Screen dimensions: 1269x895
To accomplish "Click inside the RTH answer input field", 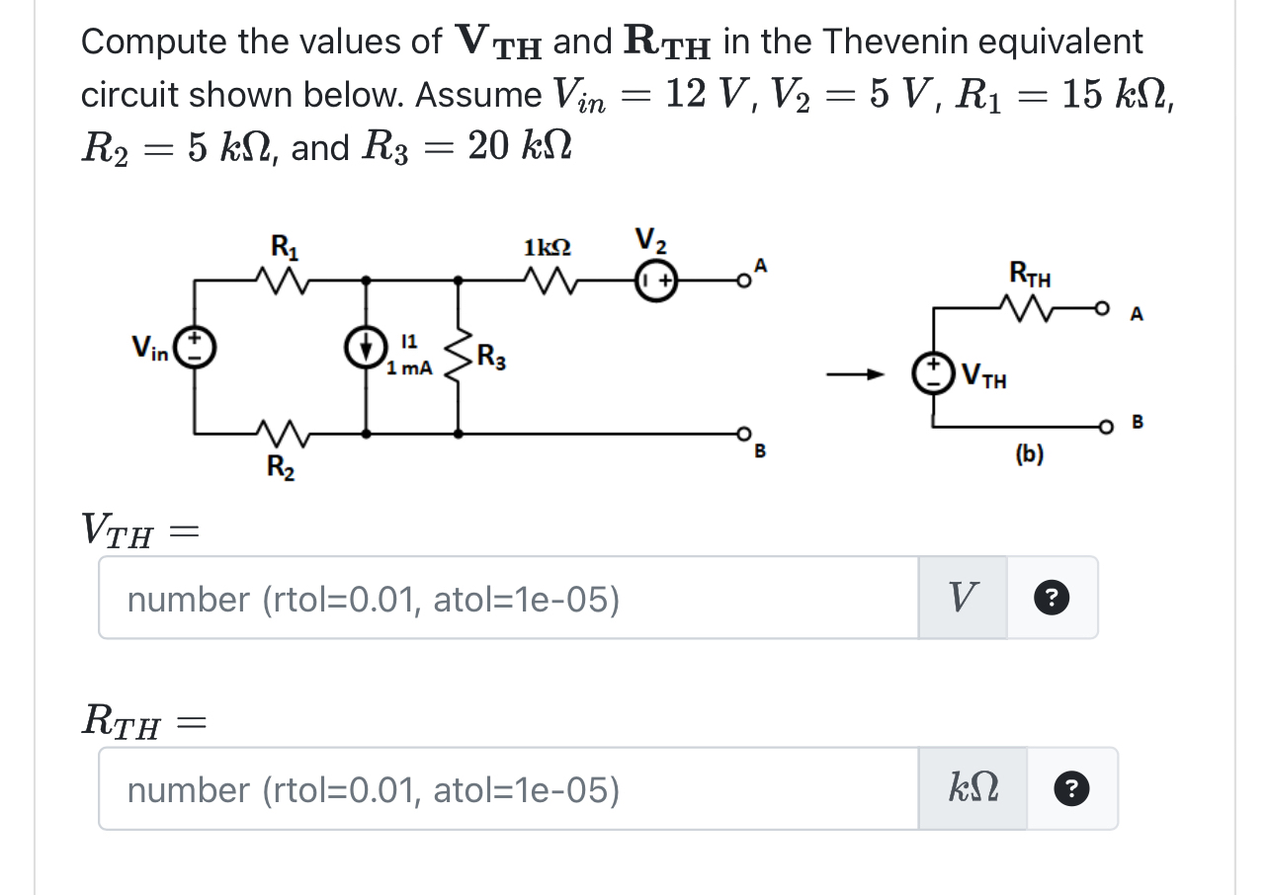I will (494, 787).
